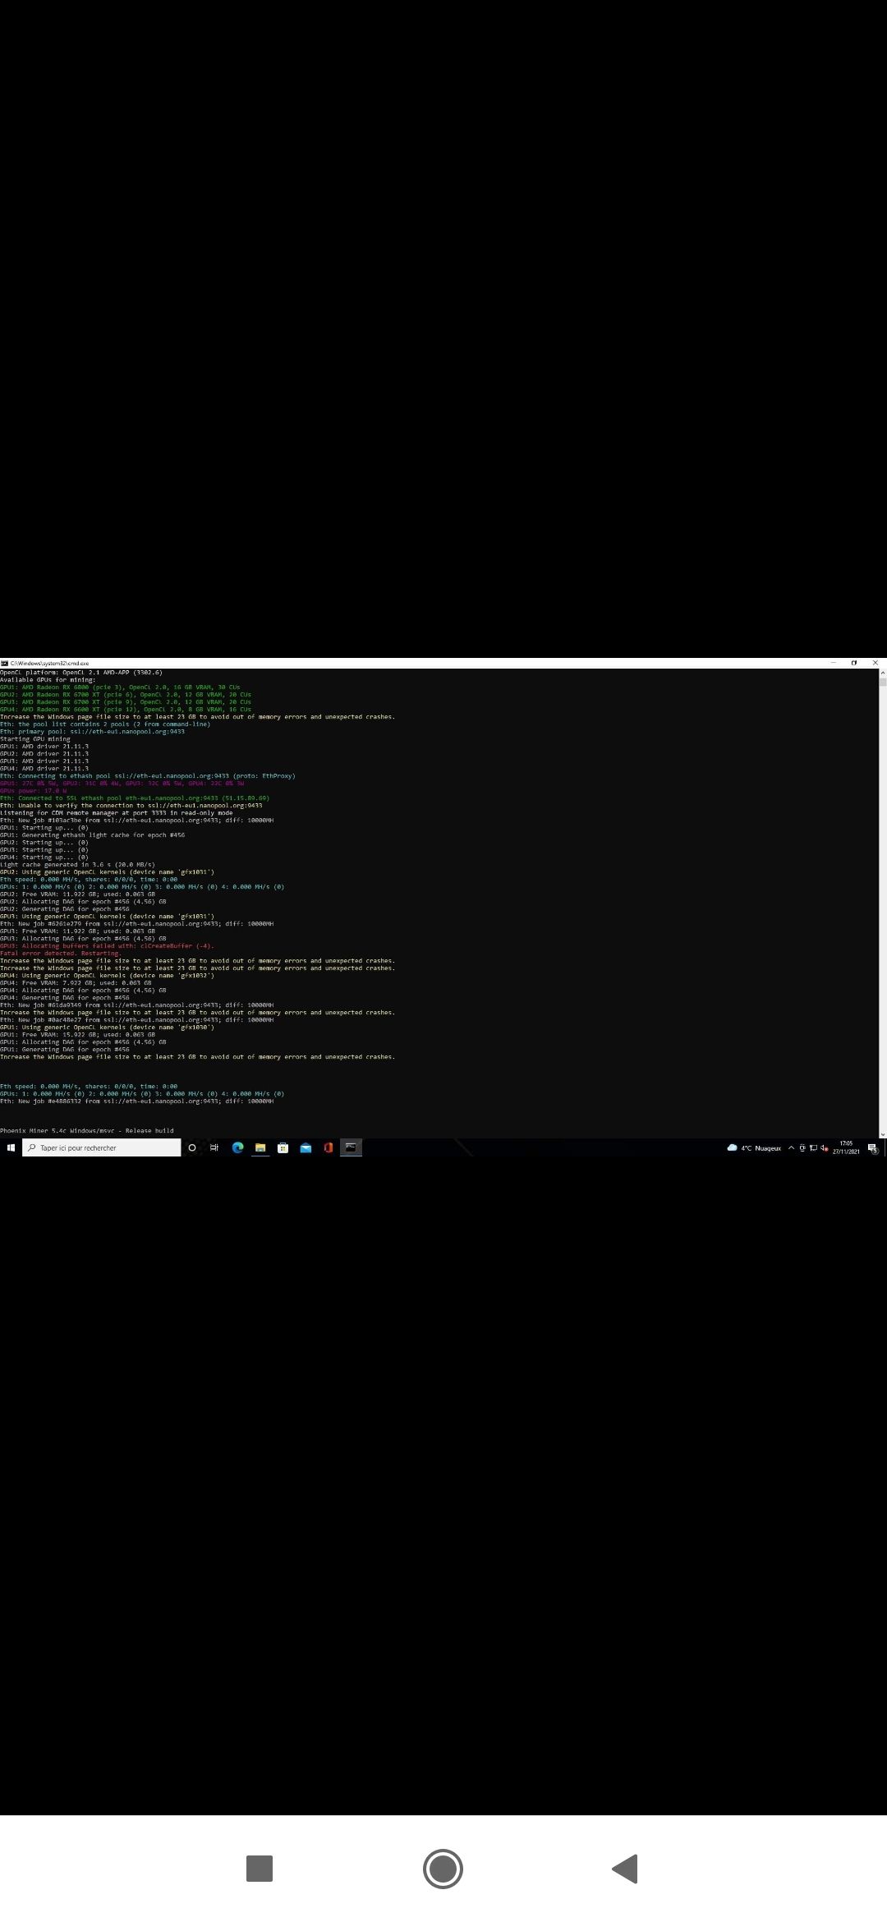Open the weather widget showing 4°C Nuageux
Screen dimensions: 887x1922
pyautogui.click(x=754, y=1147)
